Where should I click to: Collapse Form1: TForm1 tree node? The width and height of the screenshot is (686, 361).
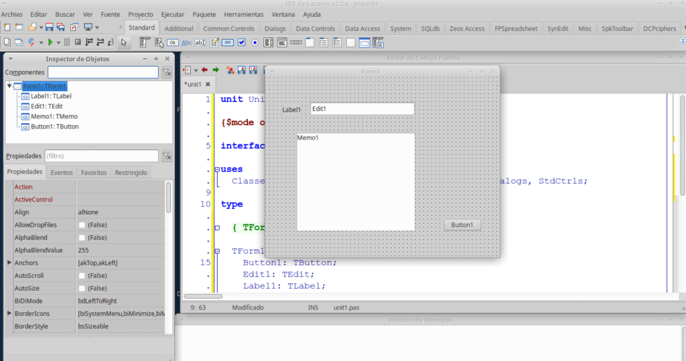(x=9, y=86)
